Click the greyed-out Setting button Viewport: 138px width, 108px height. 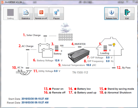click(x=11, y=13)
